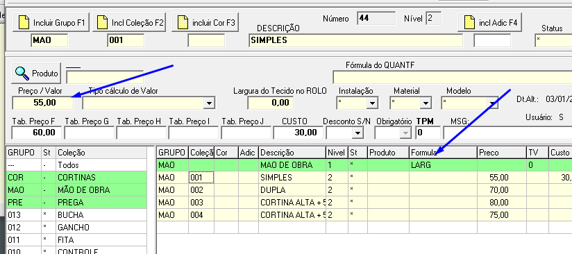The height and width of the screenshot is (254, 572).
Task: Click the LARG formula cell
Action: click(x=443, y=165)
